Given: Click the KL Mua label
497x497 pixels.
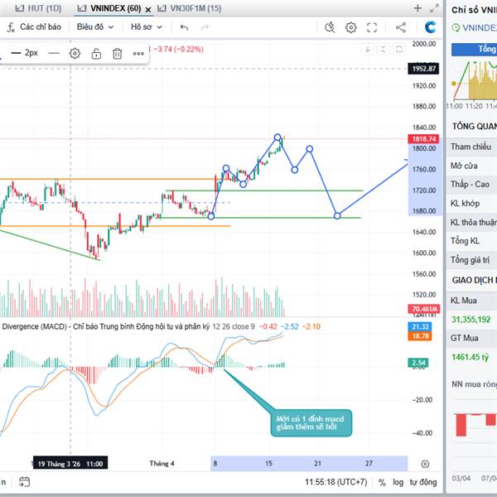Looking at the screenshot, I should click(464, 301).
